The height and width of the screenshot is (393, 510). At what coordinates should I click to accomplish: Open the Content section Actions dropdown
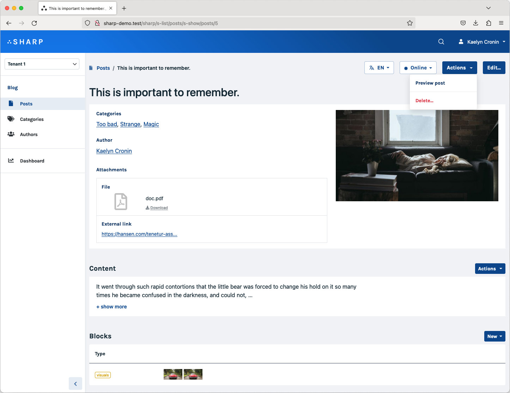pos(490,269)
